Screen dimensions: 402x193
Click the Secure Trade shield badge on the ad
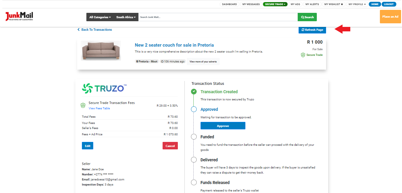click(302, 55)
